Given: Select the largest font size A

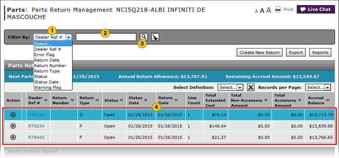Looking at the screenshot, I should click(269, 10).
